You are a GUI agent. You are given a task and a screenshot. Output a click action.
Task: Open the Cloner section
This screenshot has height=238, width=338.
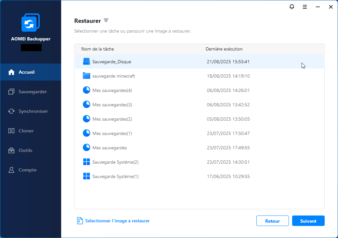click(31, 131)
